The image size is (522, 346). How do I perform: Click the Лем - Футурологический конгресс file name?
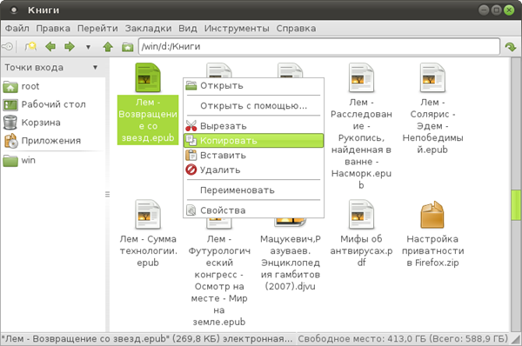(x=219, y=281)
